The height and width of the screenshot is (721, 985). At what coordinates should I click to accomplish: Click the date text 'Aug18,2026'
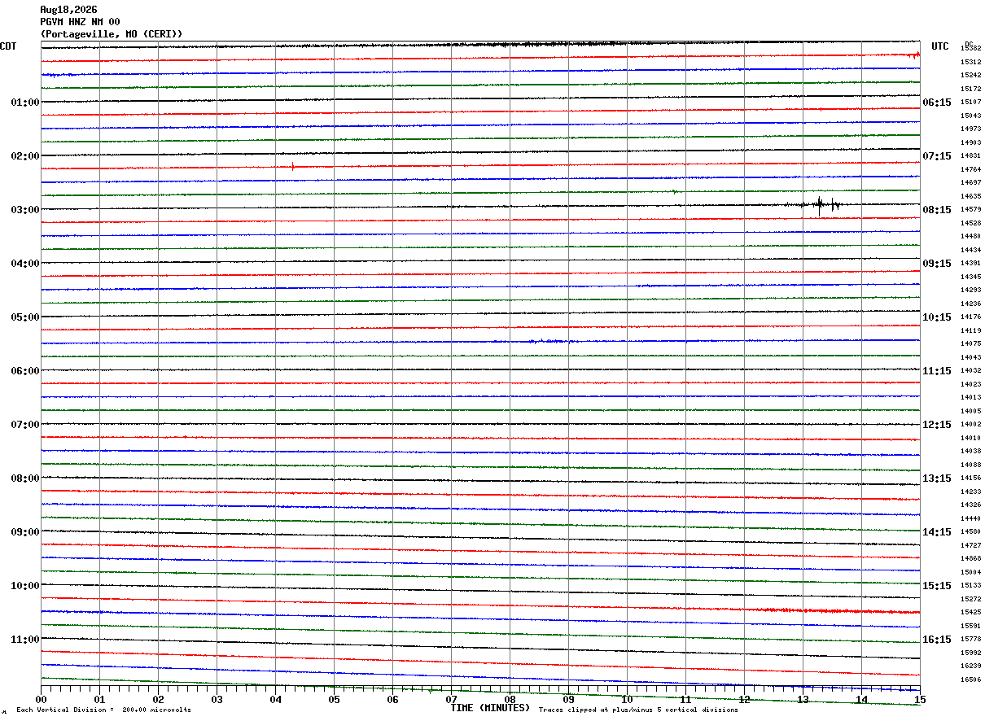tap(68, 10)
